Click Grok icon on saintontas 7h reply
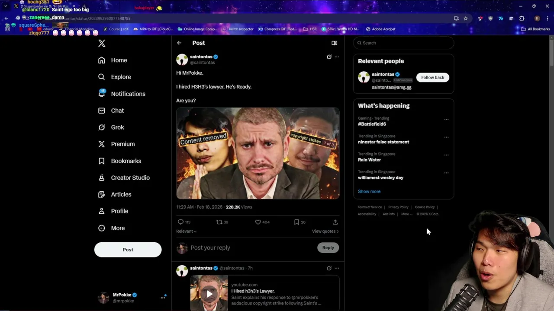The image size is (554, 311). pyautogui.click(x=329, y=268)
